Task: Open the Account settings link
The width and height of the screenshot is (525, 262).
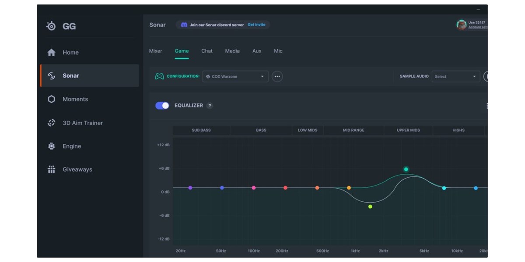Action: 478,27
